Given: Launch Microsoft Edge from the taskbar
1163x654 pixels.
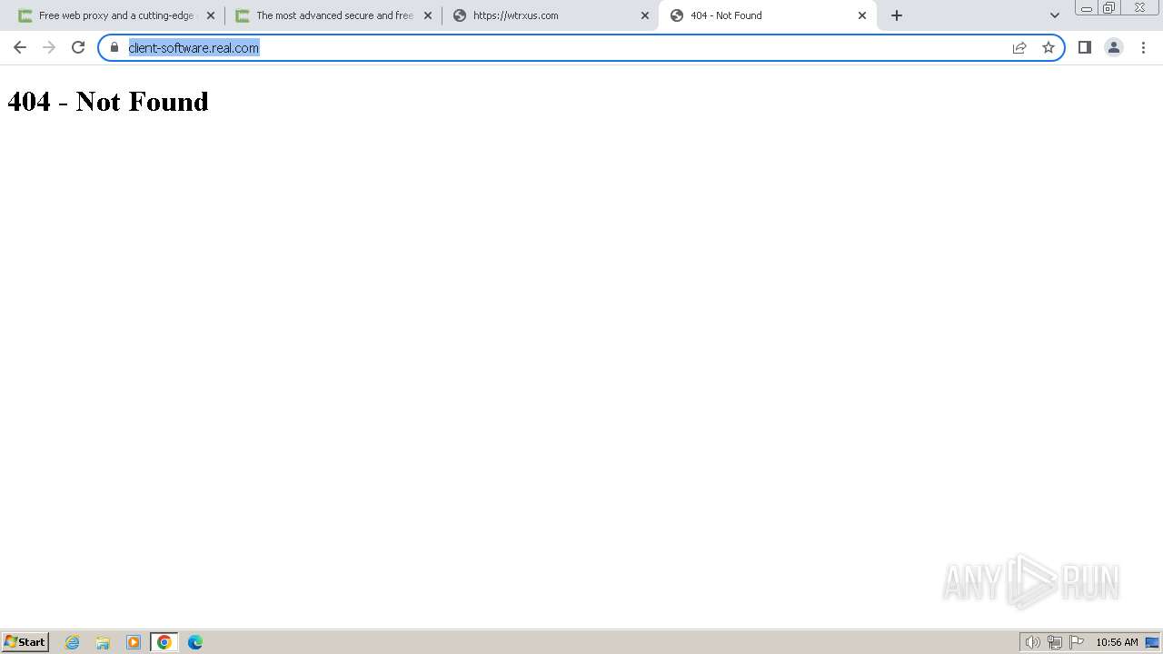Looking at the screenshot, I should coord(195,642).
